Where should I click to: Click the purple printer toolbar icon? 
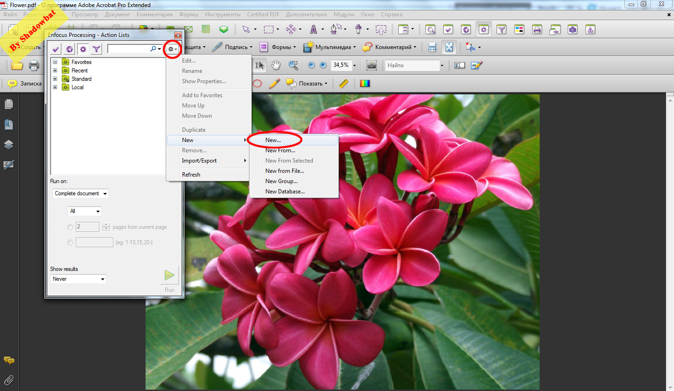point(537,29)
